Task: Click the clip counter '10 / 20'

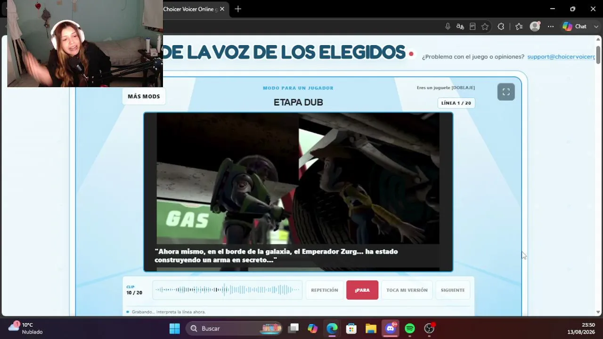Action: tap(134, 292)
